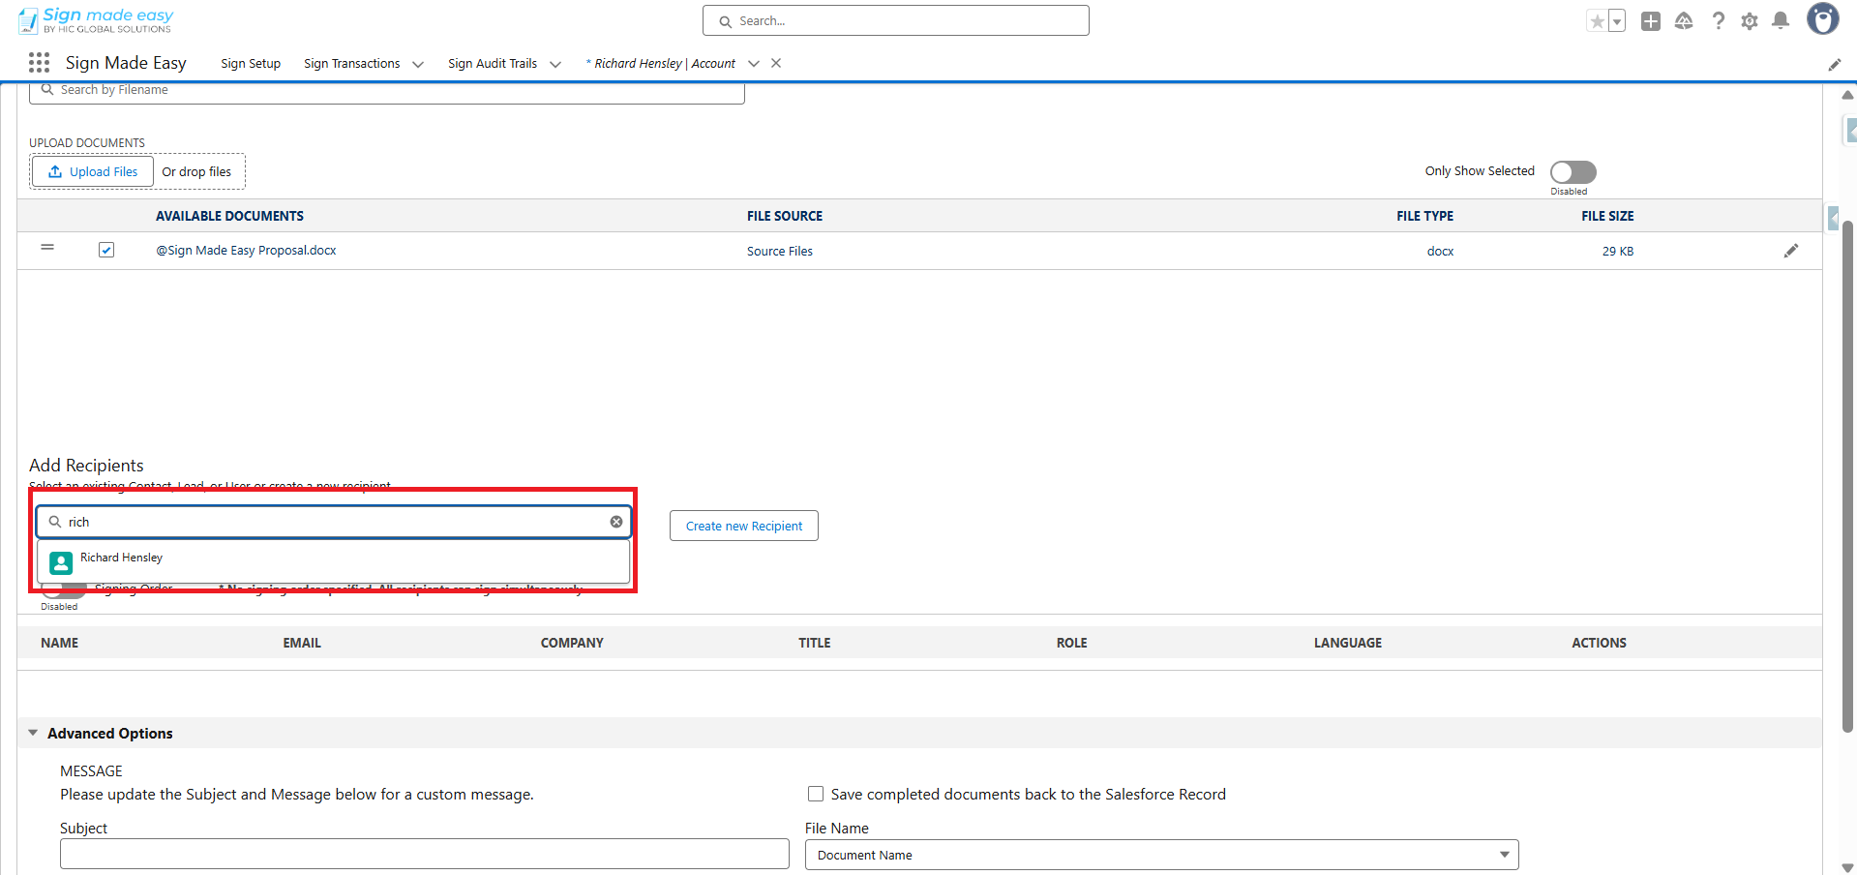
Task: Click the LANGUAGE column header
Action: point(1348,643)
